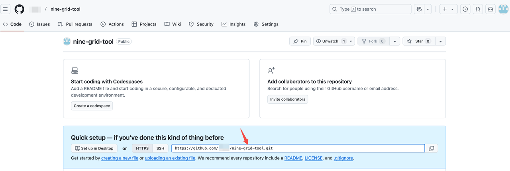The image size is (510, 171).
Task: Copy the repository URL to clipboard
Action: [x=432, y=148]
